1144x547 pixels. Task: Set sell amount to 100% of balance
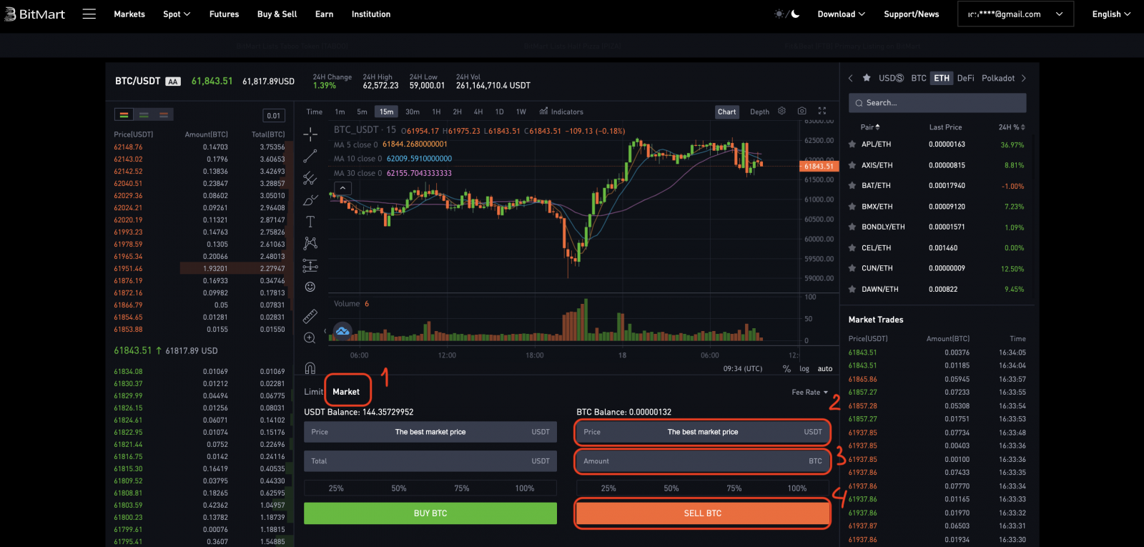point(797,488)
